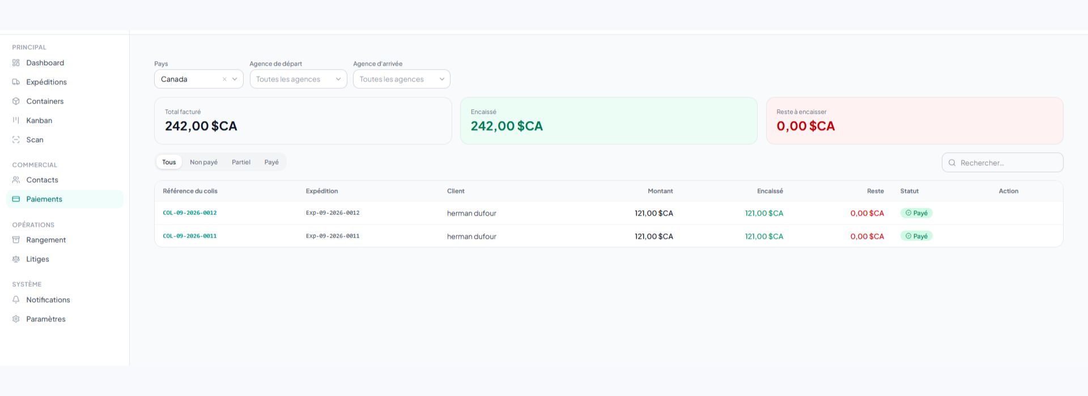Click the Montant column header

(660, 191)
